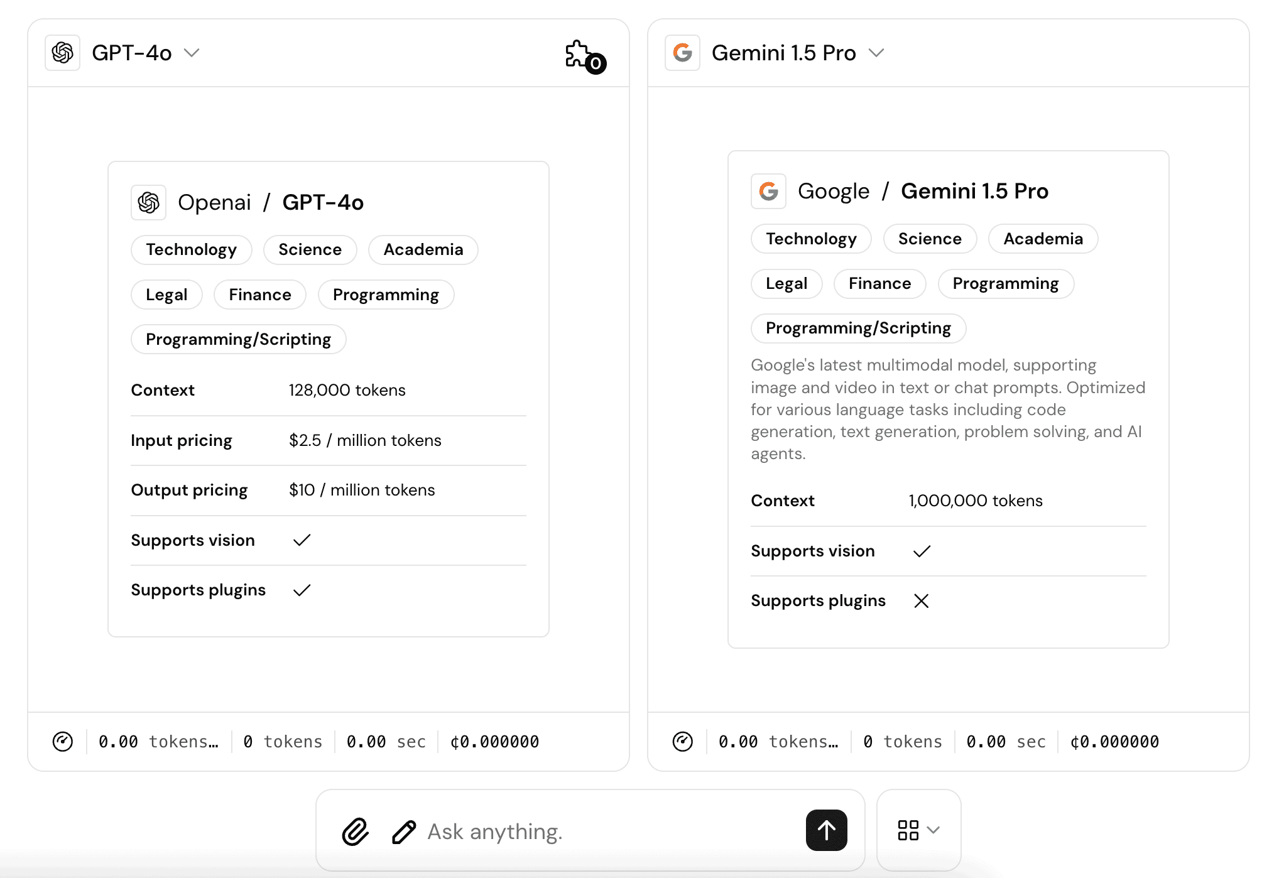The image size is (1279, 878).
Task: Attach a file using the paperclip icon
Action: 354,830
